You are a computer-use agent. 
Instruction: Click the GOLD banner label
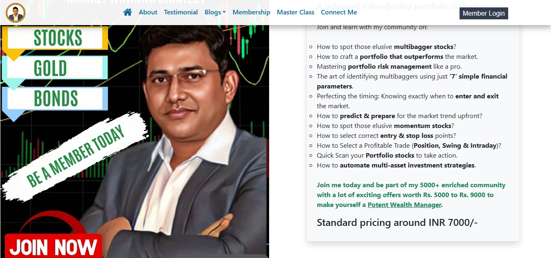pyautogui.click(x=50, y=68)
